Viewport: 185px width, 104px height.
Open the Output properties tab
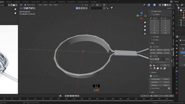tap(177, 49)
